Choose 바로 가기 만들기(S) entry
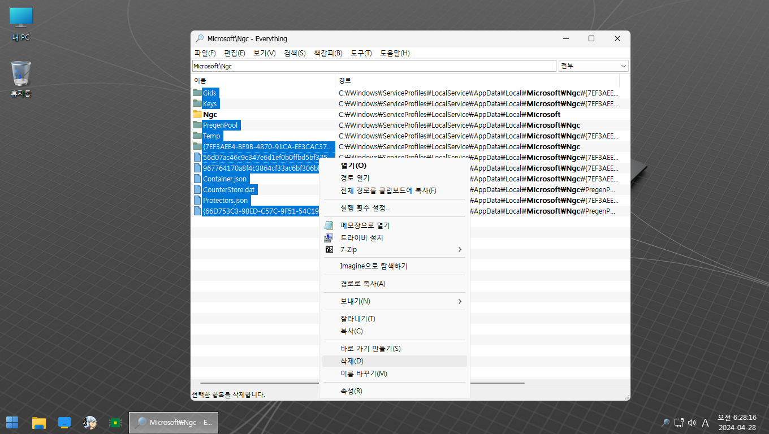 pyautogui.click(x=395, y=349)
